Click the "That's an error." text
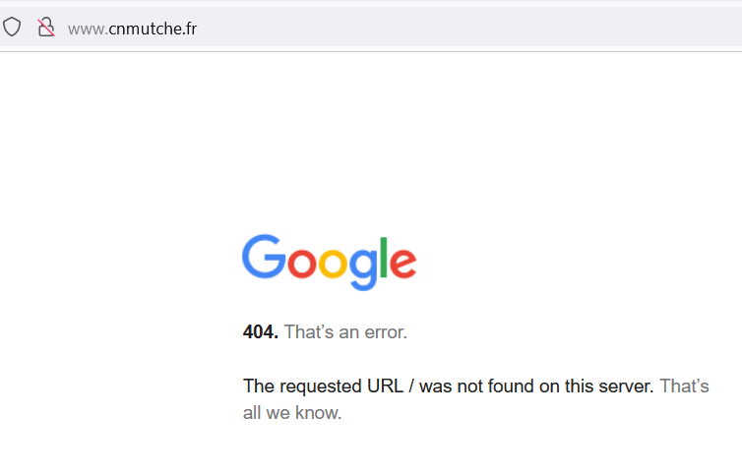The height and width of the screenshot is (475, 742). click(345, 332)
